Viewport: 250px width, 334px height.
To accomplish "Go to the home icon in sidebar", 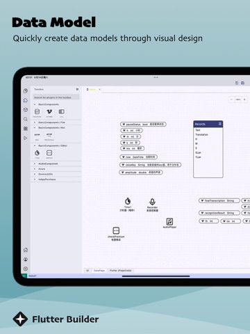I will pyautogui.click(x=26, y=250).
